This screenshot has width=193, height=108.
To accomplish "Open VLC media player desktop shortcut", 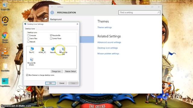I will 5,53.
